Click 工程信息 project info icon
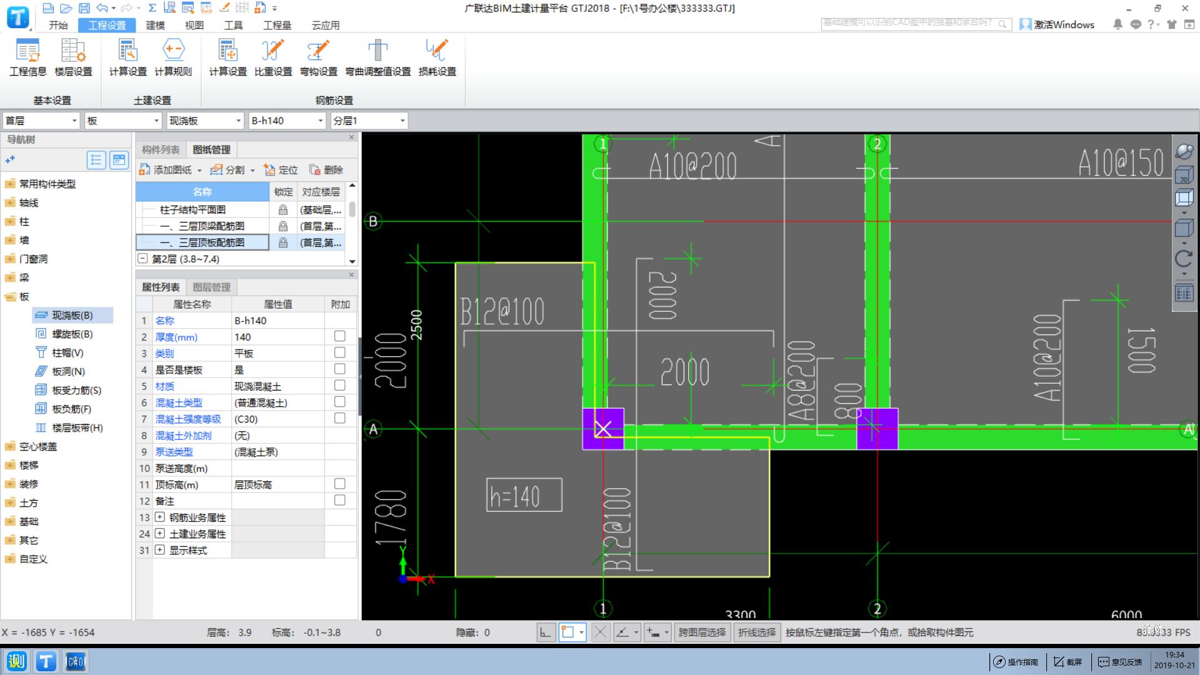The image size is (1200, 675). pyautogui.click(x=27, y=57)
